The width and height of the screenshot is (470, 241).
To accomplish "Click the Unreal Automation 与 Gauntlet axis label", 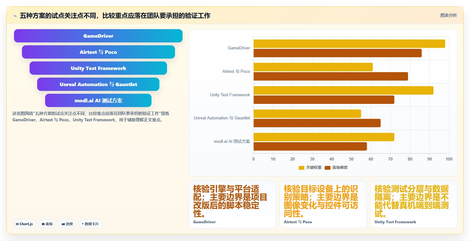I will (x=222, y=118).
